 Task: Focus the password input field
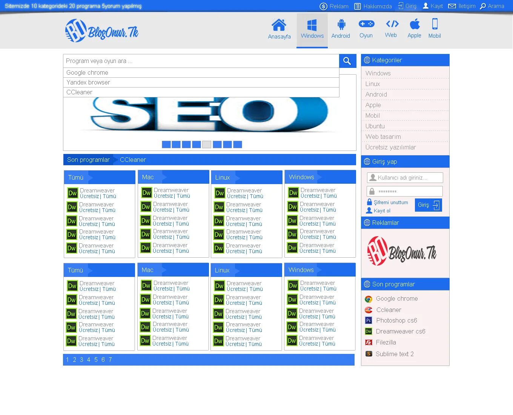click(405, 191)
